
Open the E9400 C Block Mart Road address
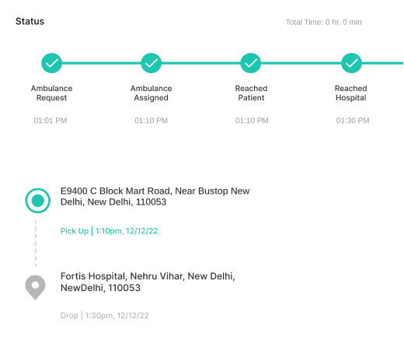pyautogui.click(x=155, y=196)
